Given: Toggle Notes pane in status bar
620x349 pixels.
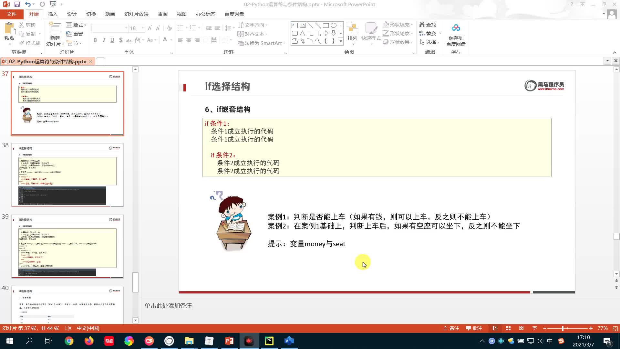Looking at the screenshot, I should pyautogui.click(x=451, y=328).
